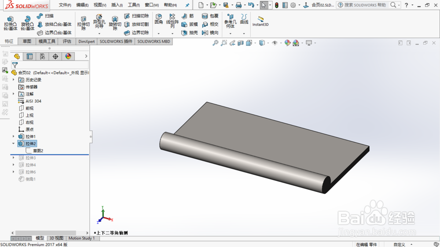This screenshot has width=440, height=247.
Task: Switch to the 3D 视图 bottom tab
Action: (x=56, y=238)
